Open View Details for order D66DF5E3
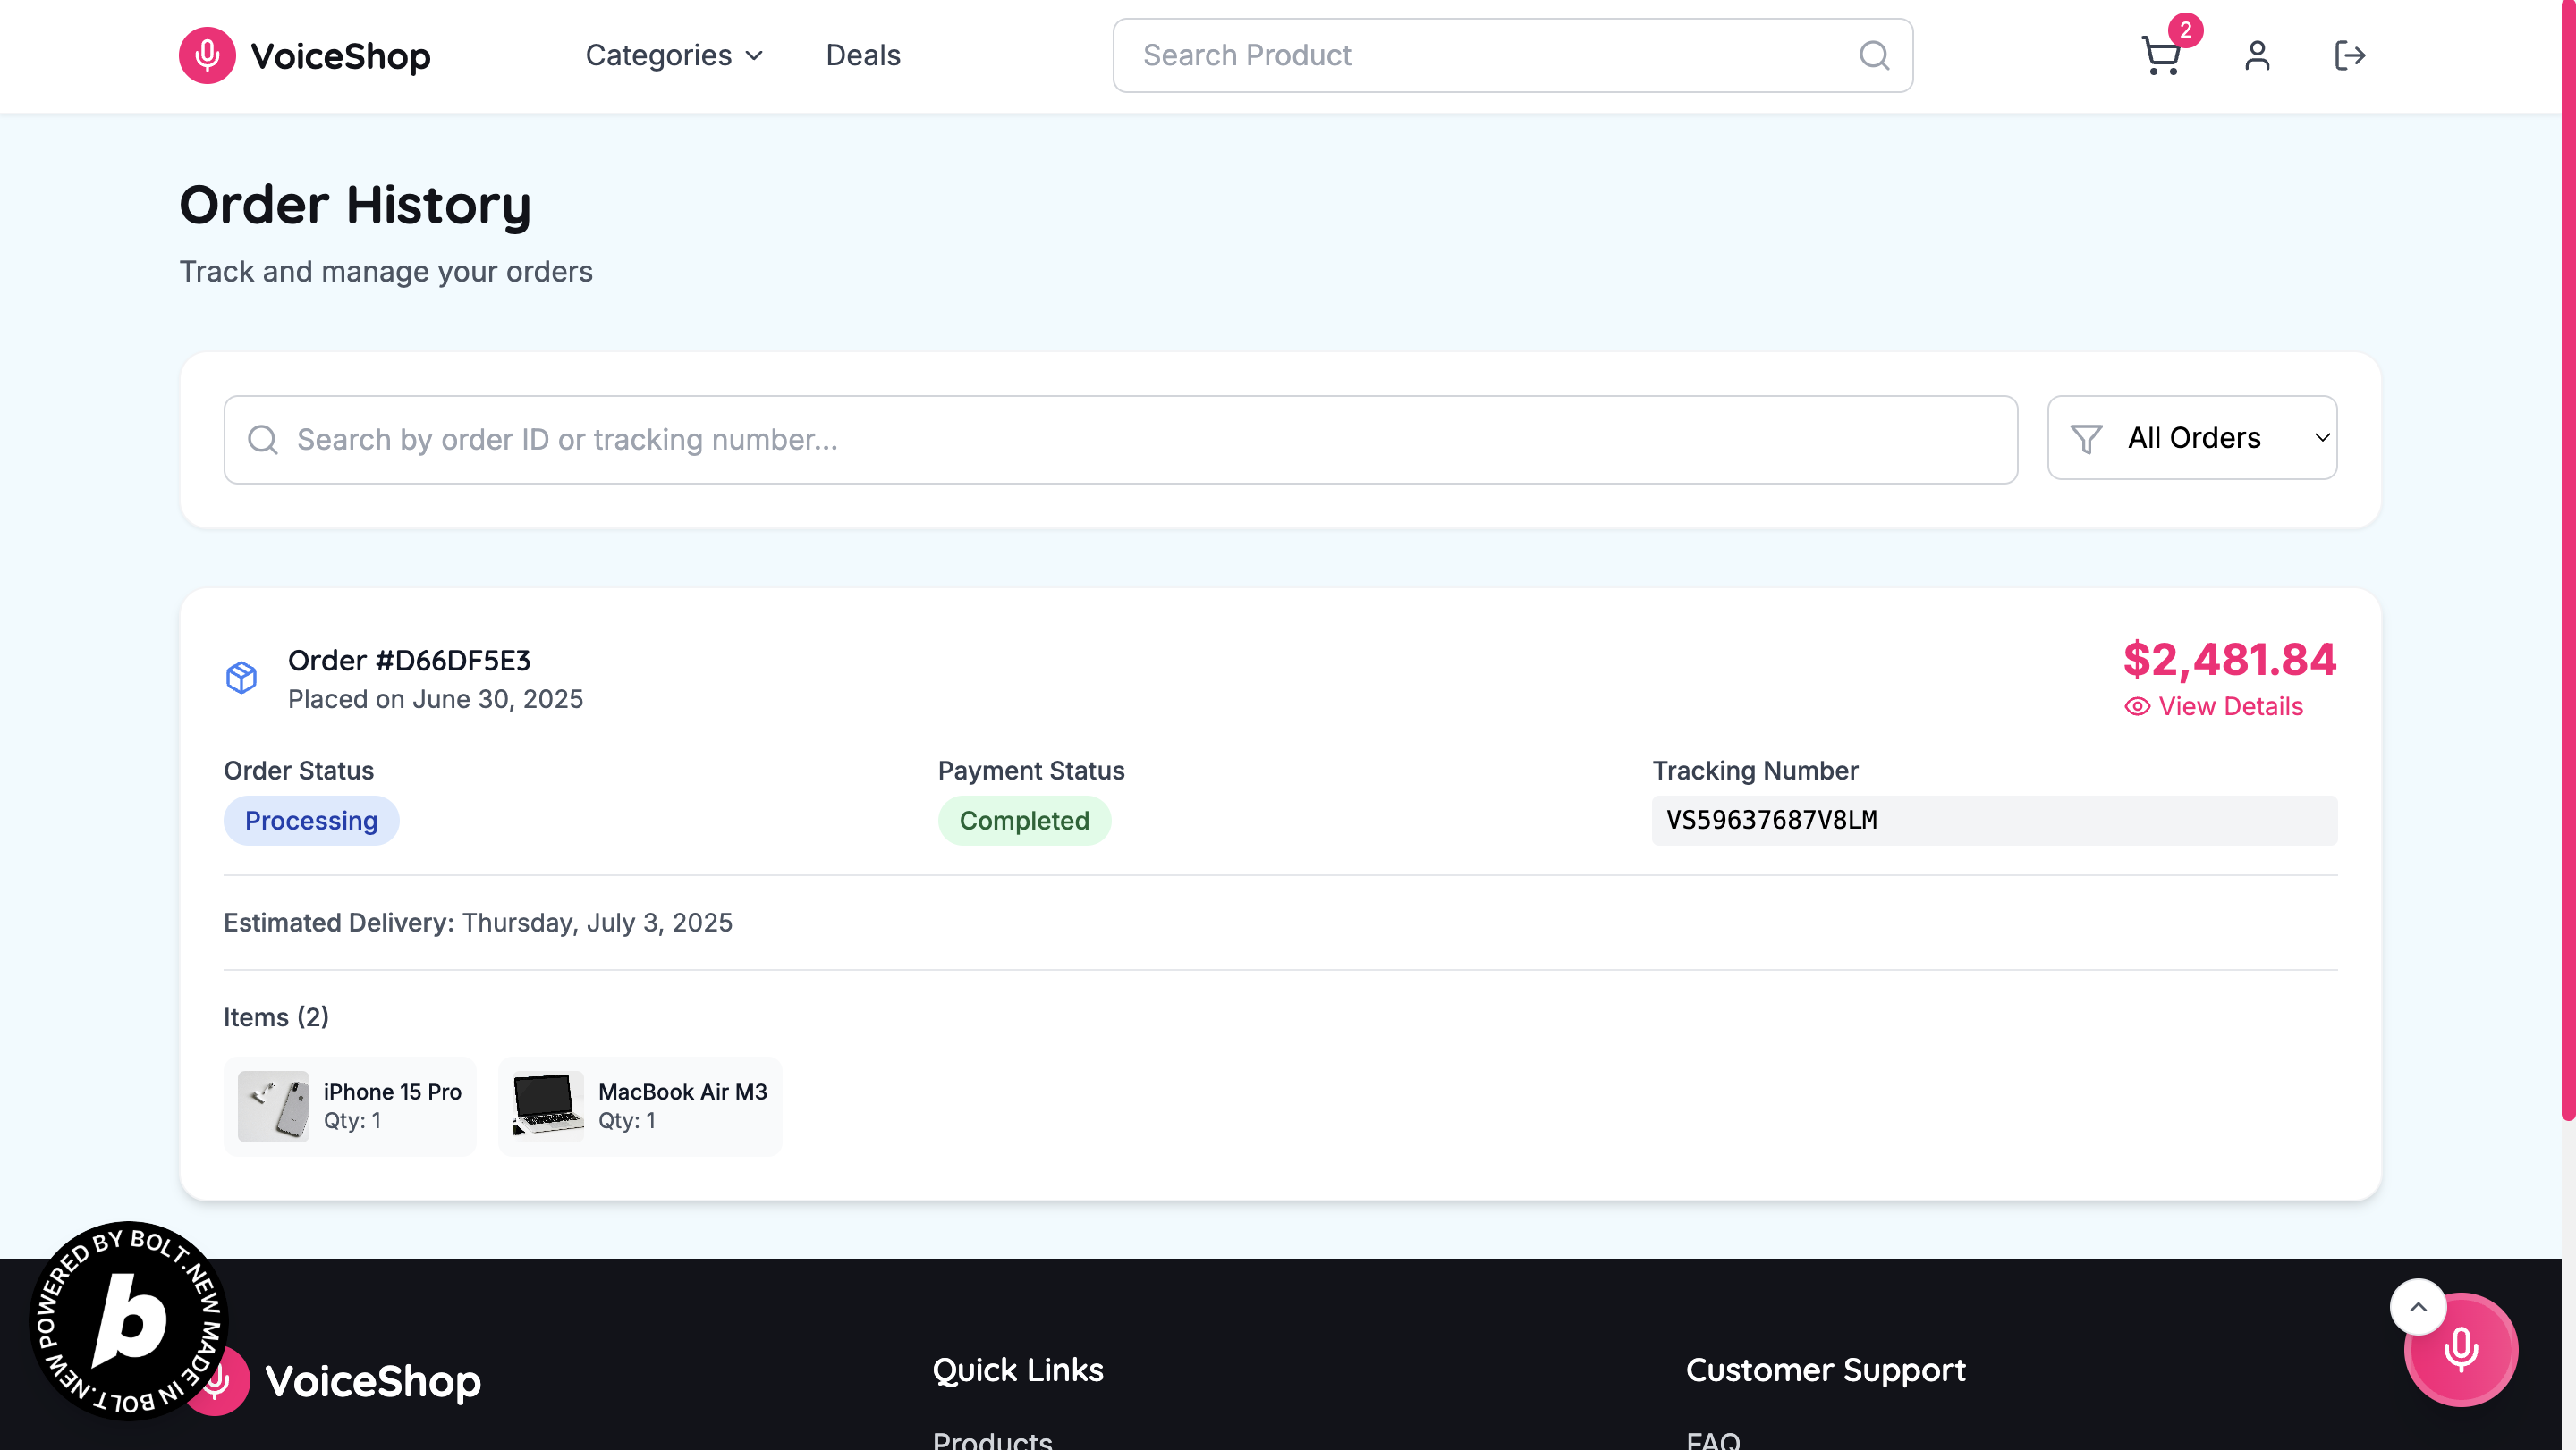 pyautogui.click(x=2229, y=706)
